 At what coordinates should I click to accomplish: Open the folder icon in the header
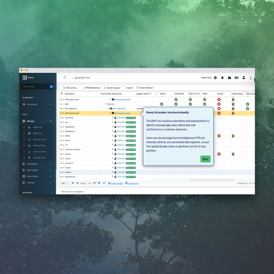click(x=229, y=78)
